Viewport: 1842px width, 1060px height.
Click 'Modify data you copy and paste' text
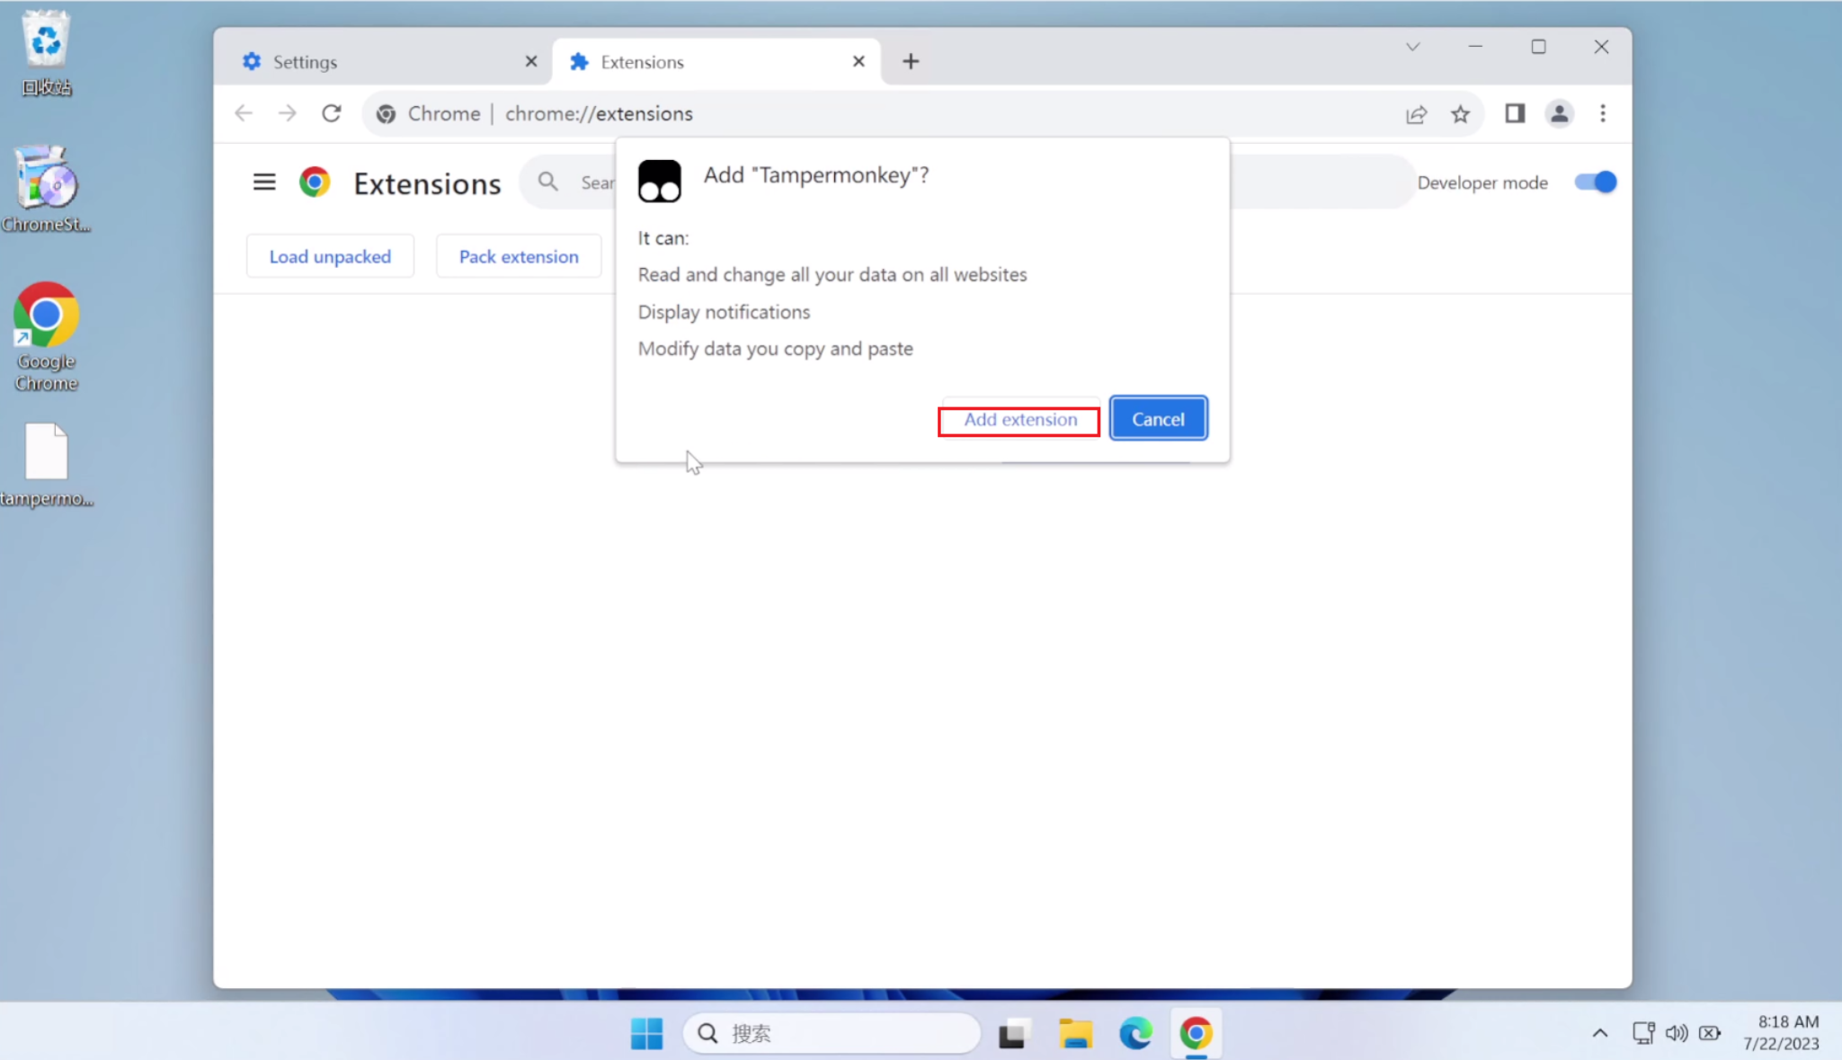pos(776,349)
